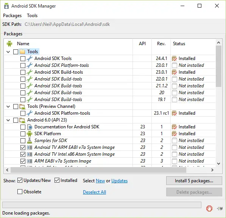
Task: Click the horizontal scrollbar thumb
Action: pyautogui.click(x=98, y=170)
